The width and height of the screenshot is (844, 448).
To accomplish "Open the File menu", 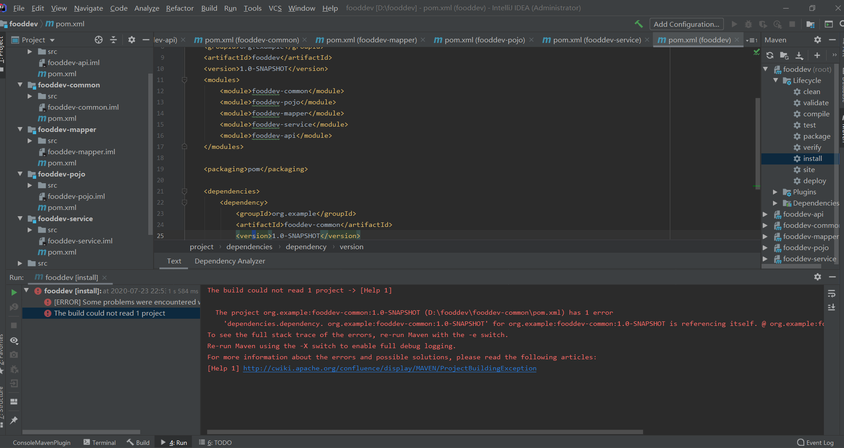I will [19, 8].
